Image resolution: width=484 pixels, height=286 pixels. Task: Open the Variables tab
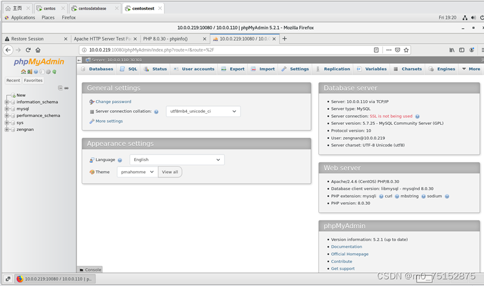372,69
